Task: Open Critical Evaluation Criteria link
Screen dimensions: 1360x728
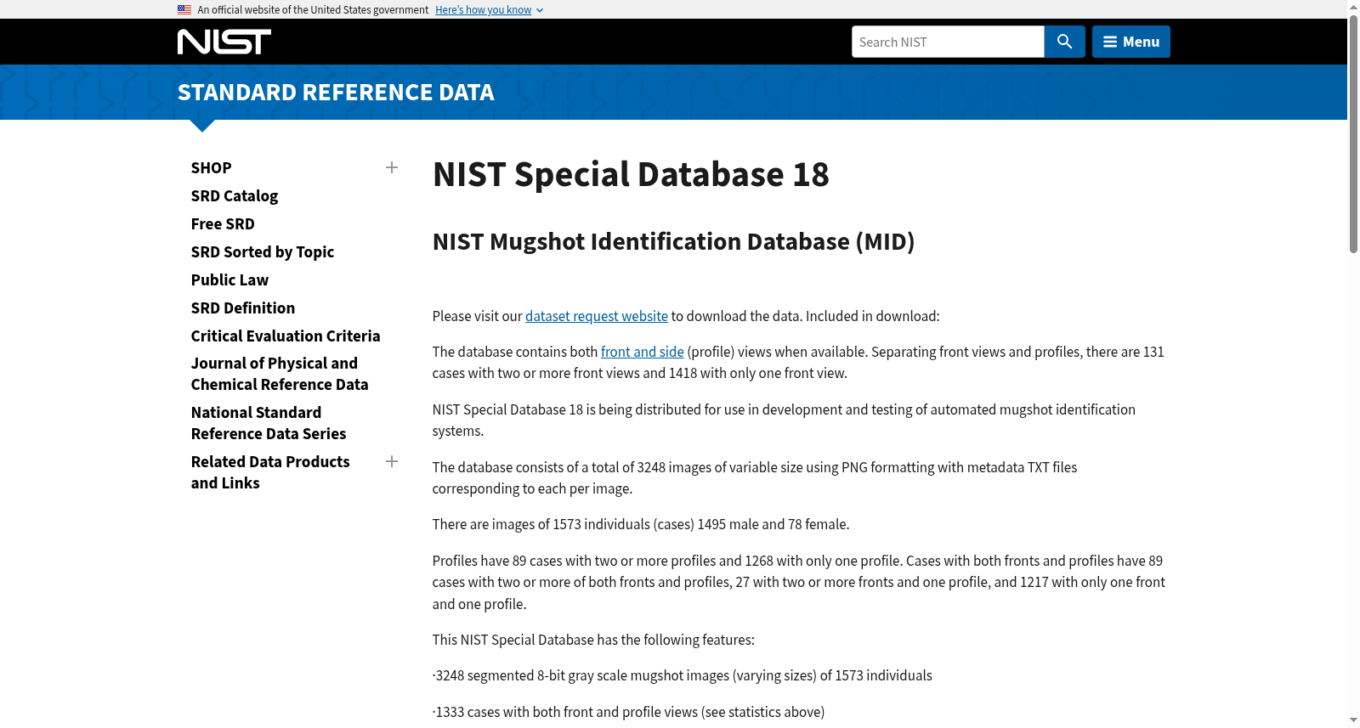Action: [x=286, y=336]
